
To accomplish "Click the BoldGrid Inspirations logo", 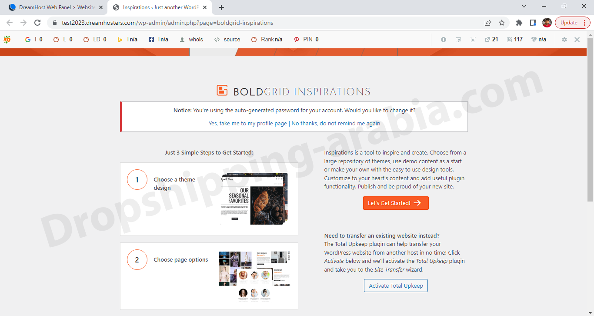I will pyautogui.click(x=294, y=91).
